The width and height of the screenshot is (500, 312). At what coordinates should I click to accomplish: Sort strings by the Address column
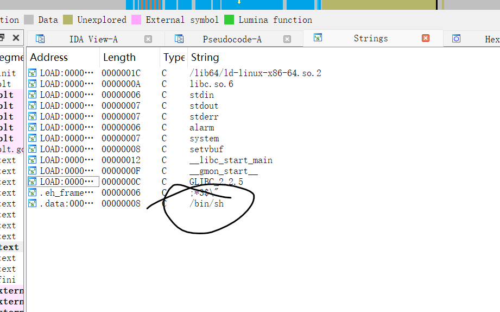coord(49,58)
